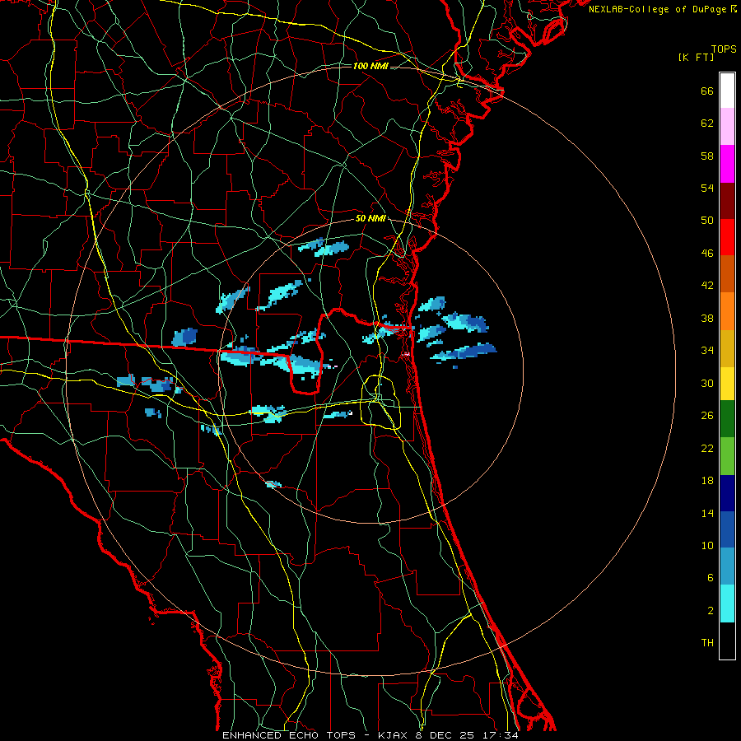Click the '38' legend value
This screenshot has height=741, width=741.
[707, 318]
